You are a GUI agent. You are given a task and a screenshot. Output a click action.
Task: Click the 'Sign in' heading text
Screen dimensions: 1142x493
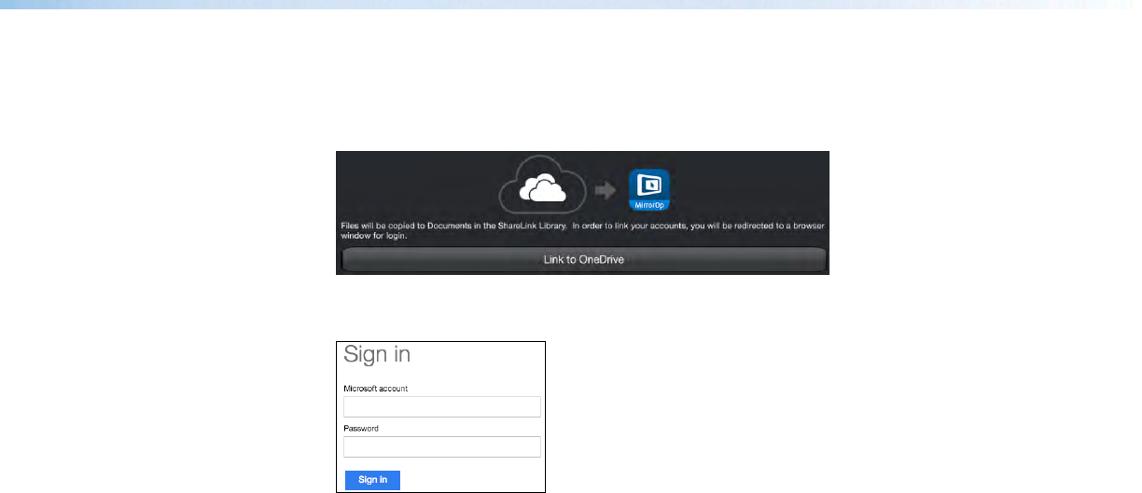[377, 354]
